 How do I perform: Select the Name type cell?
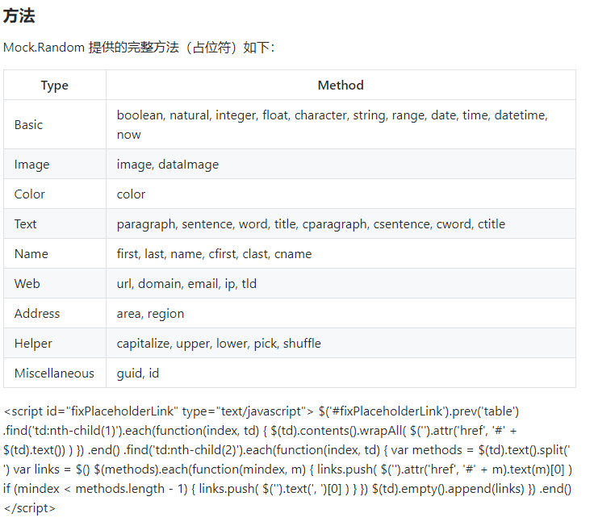[55, 253]
